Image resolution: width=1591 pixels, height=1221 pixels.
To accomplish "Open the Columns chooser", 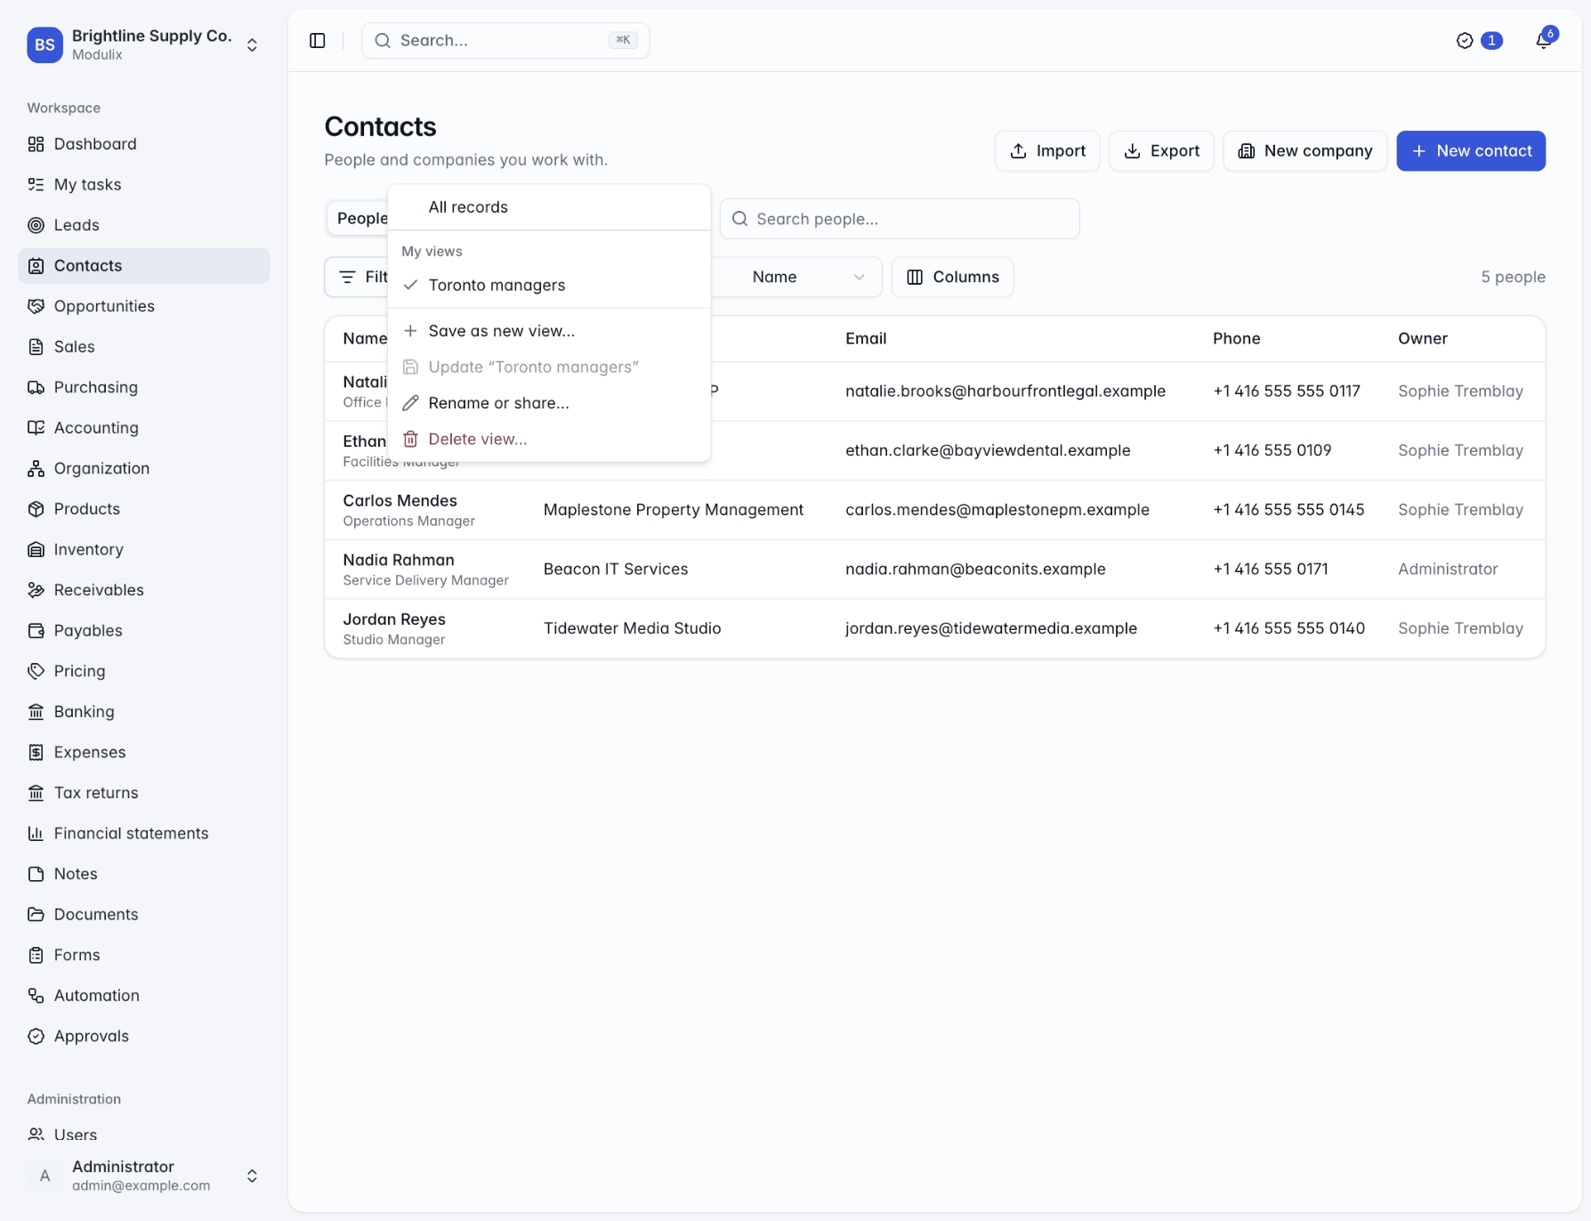I will (x=952, y=277).
